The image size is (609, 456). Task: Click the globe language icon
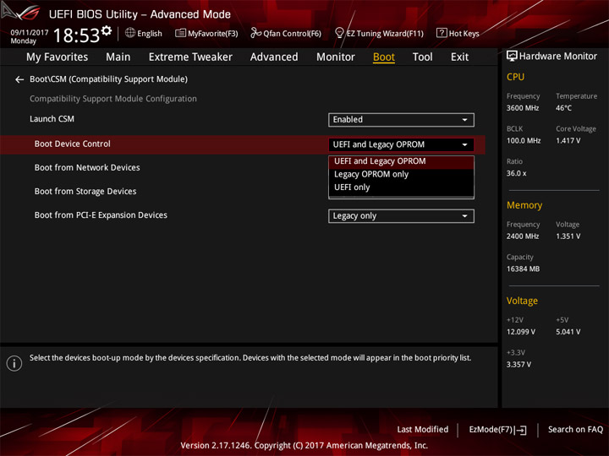click(x=130, y=33)
